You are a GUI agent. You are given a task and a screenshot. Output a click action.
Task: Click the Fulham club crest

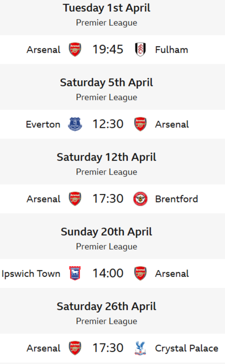(140, 49)
